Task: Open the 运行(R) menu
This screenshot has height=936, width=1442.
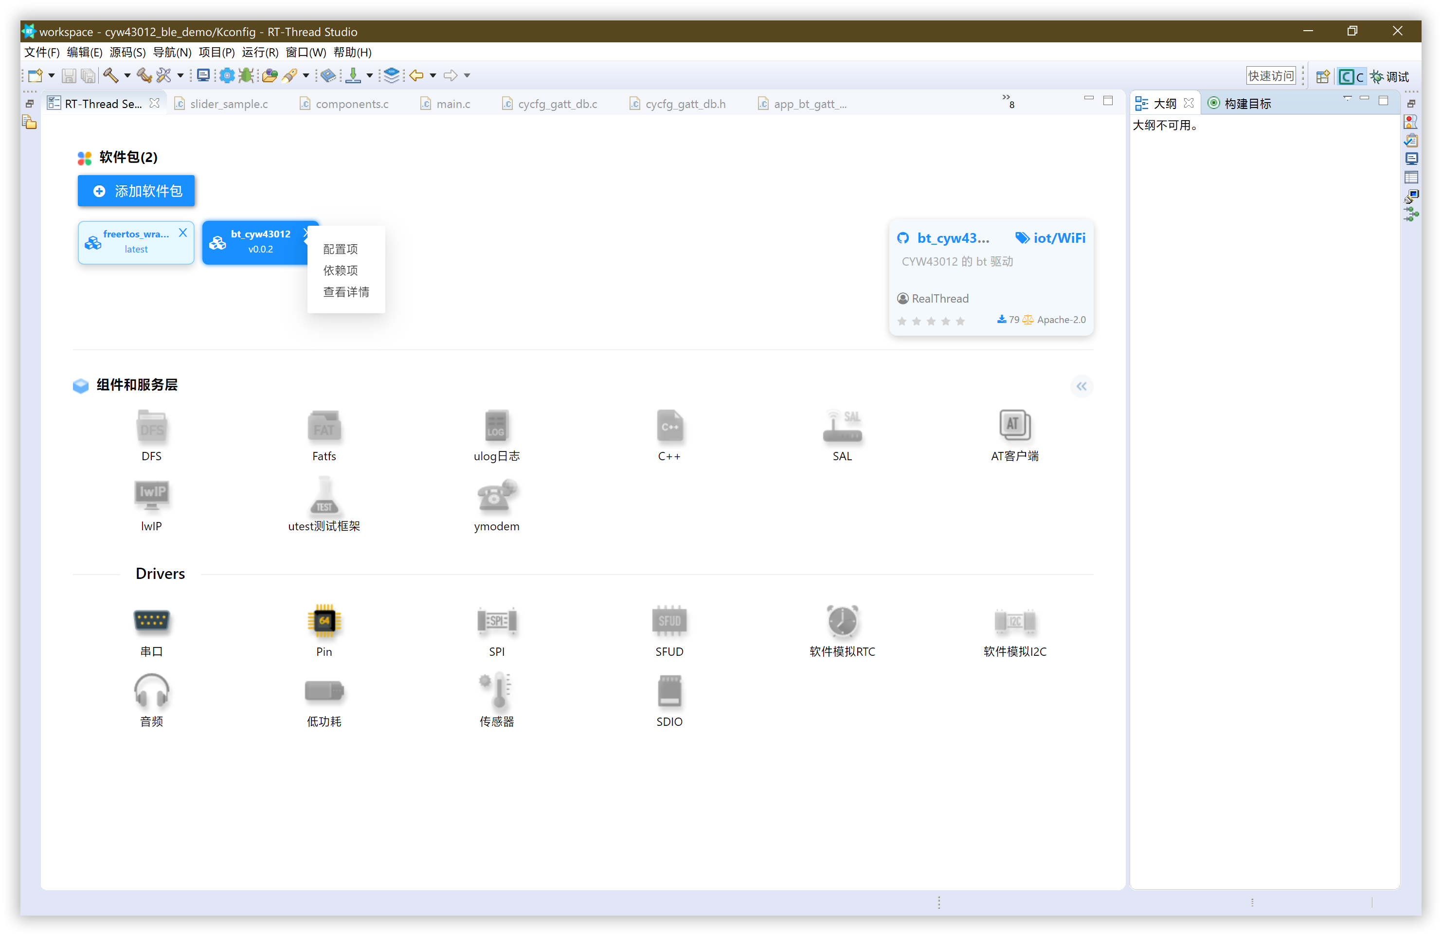Action: (x=261, y=53)
